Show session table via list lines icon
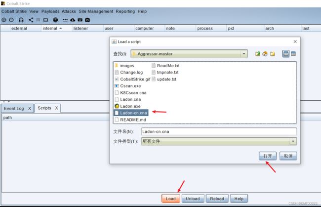 click(x=39, y=20)
